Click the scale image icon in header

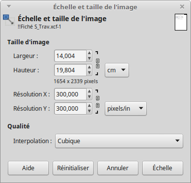click(9, 20)
